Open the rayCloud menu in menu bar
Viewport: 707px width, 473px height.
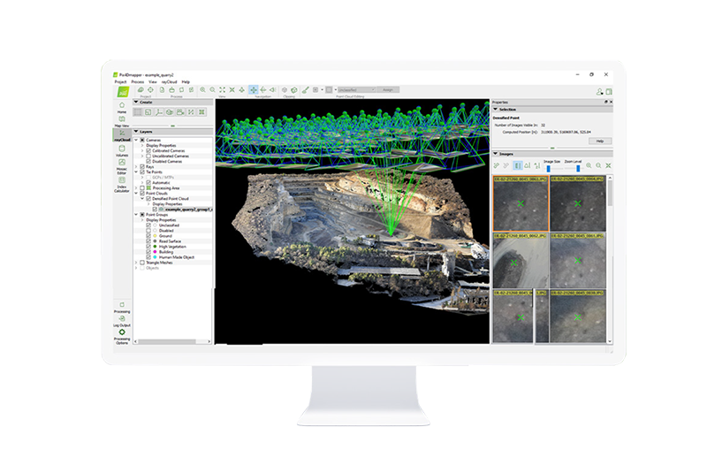168,81
